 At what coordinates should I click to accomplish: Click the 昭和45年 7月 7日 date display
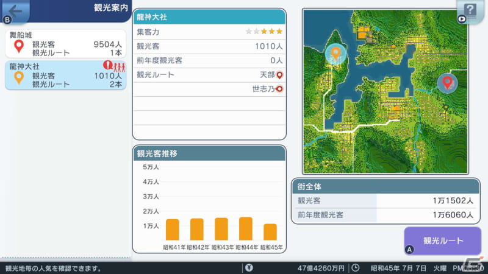(x=398, y=268)
